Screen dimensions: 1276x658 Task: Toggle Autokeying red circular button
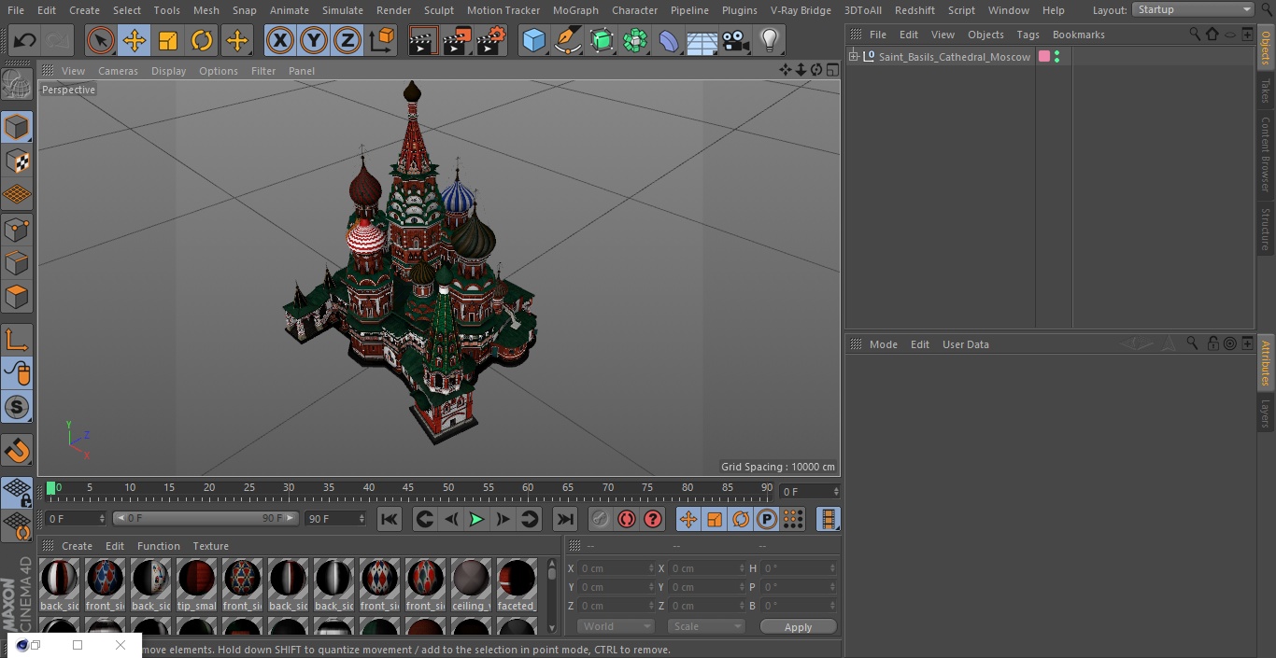[627, 519]
